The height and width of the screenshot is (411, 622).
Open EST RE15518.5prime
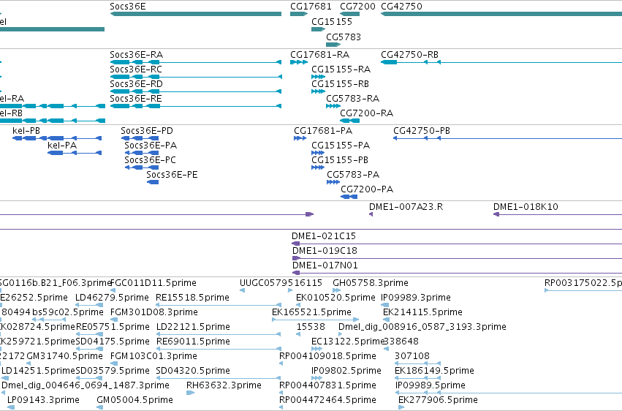click(219, 305)
